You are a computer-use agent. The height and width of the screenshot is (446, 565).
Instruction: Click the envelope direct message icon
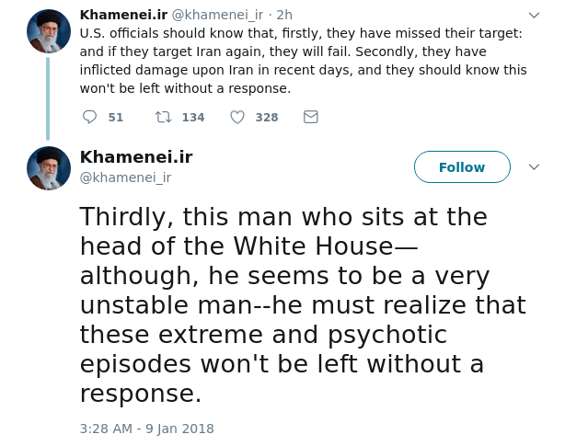(x=311, y=117)
